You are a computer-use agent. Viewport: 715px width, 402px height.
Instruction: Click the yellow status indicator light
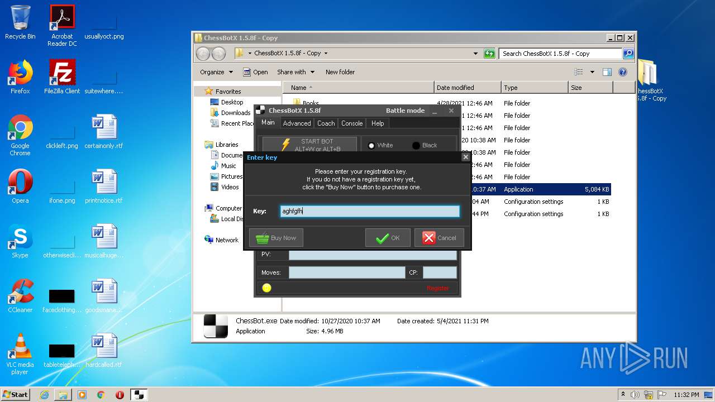(x=266, y=288)
